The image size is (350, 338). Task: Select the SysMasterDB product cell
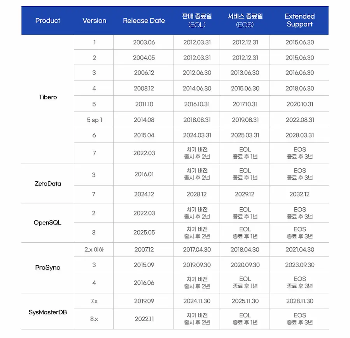click(48, 312)
